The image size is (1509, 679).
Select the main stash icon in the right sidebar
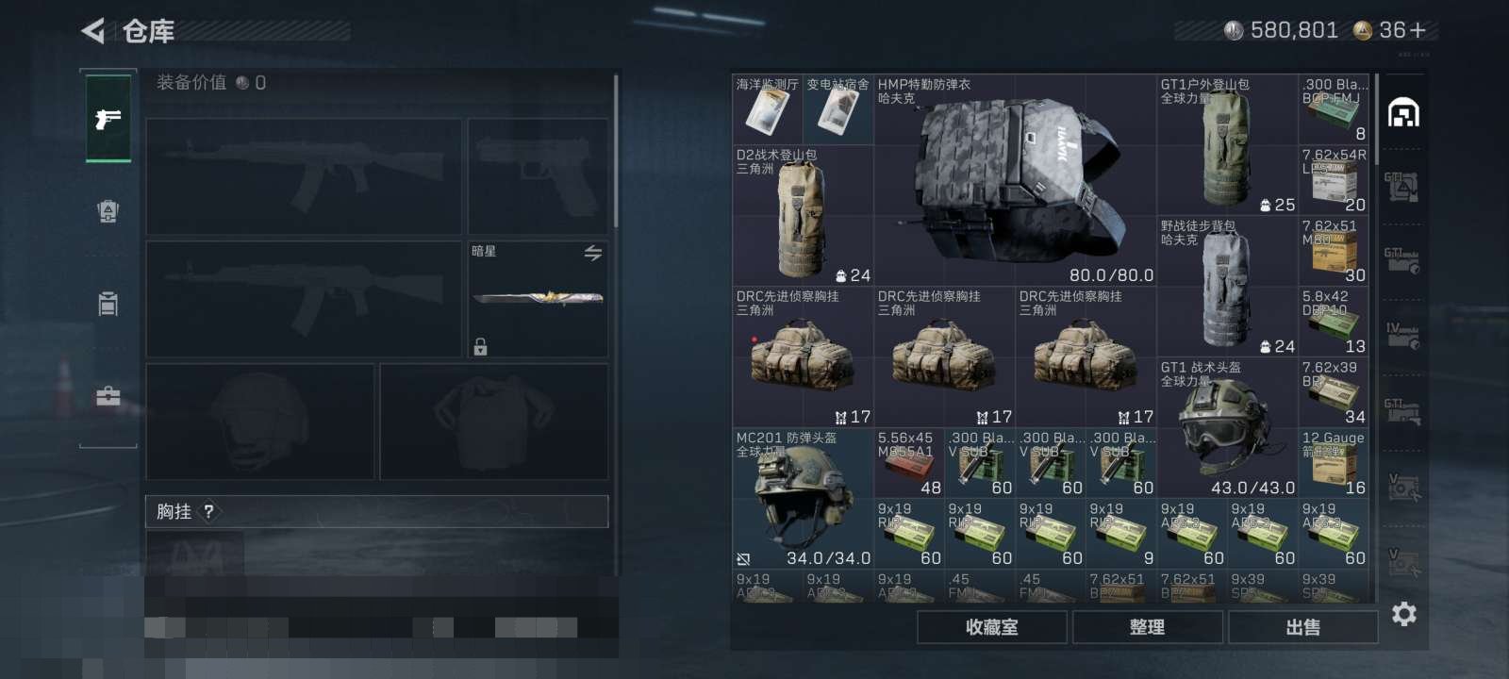click(x=1403, y=113)
